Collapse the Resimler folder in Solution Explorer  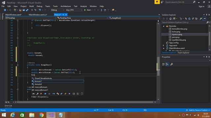(x=164, y=26)
